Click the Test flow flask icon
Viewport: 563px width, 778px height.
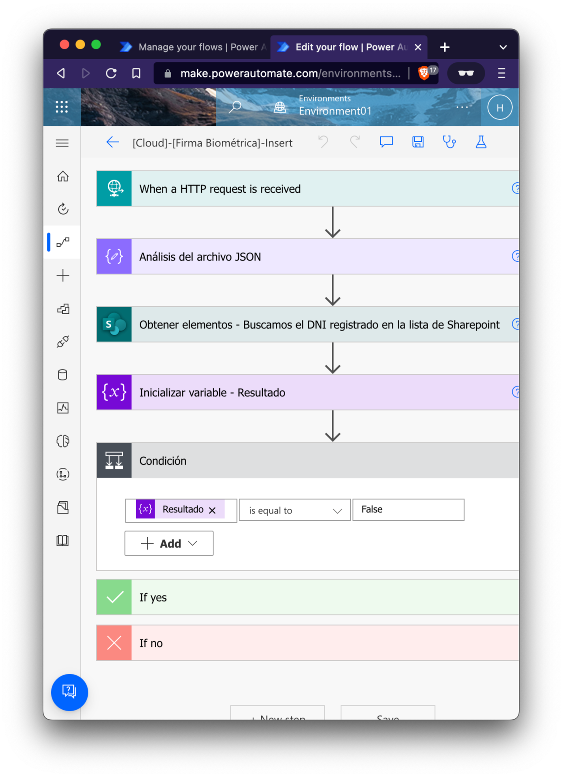(481, 142)
